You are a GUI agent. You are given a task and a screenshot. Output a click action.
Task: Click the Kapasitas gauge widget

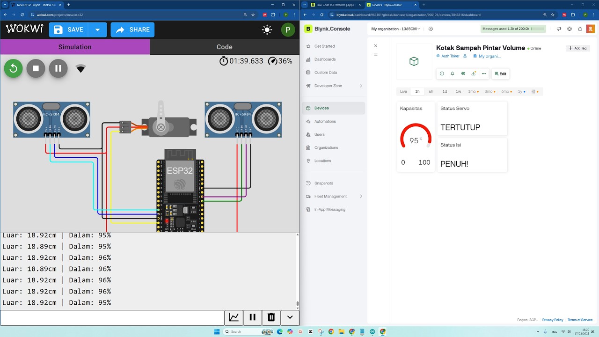pos(416,137)
